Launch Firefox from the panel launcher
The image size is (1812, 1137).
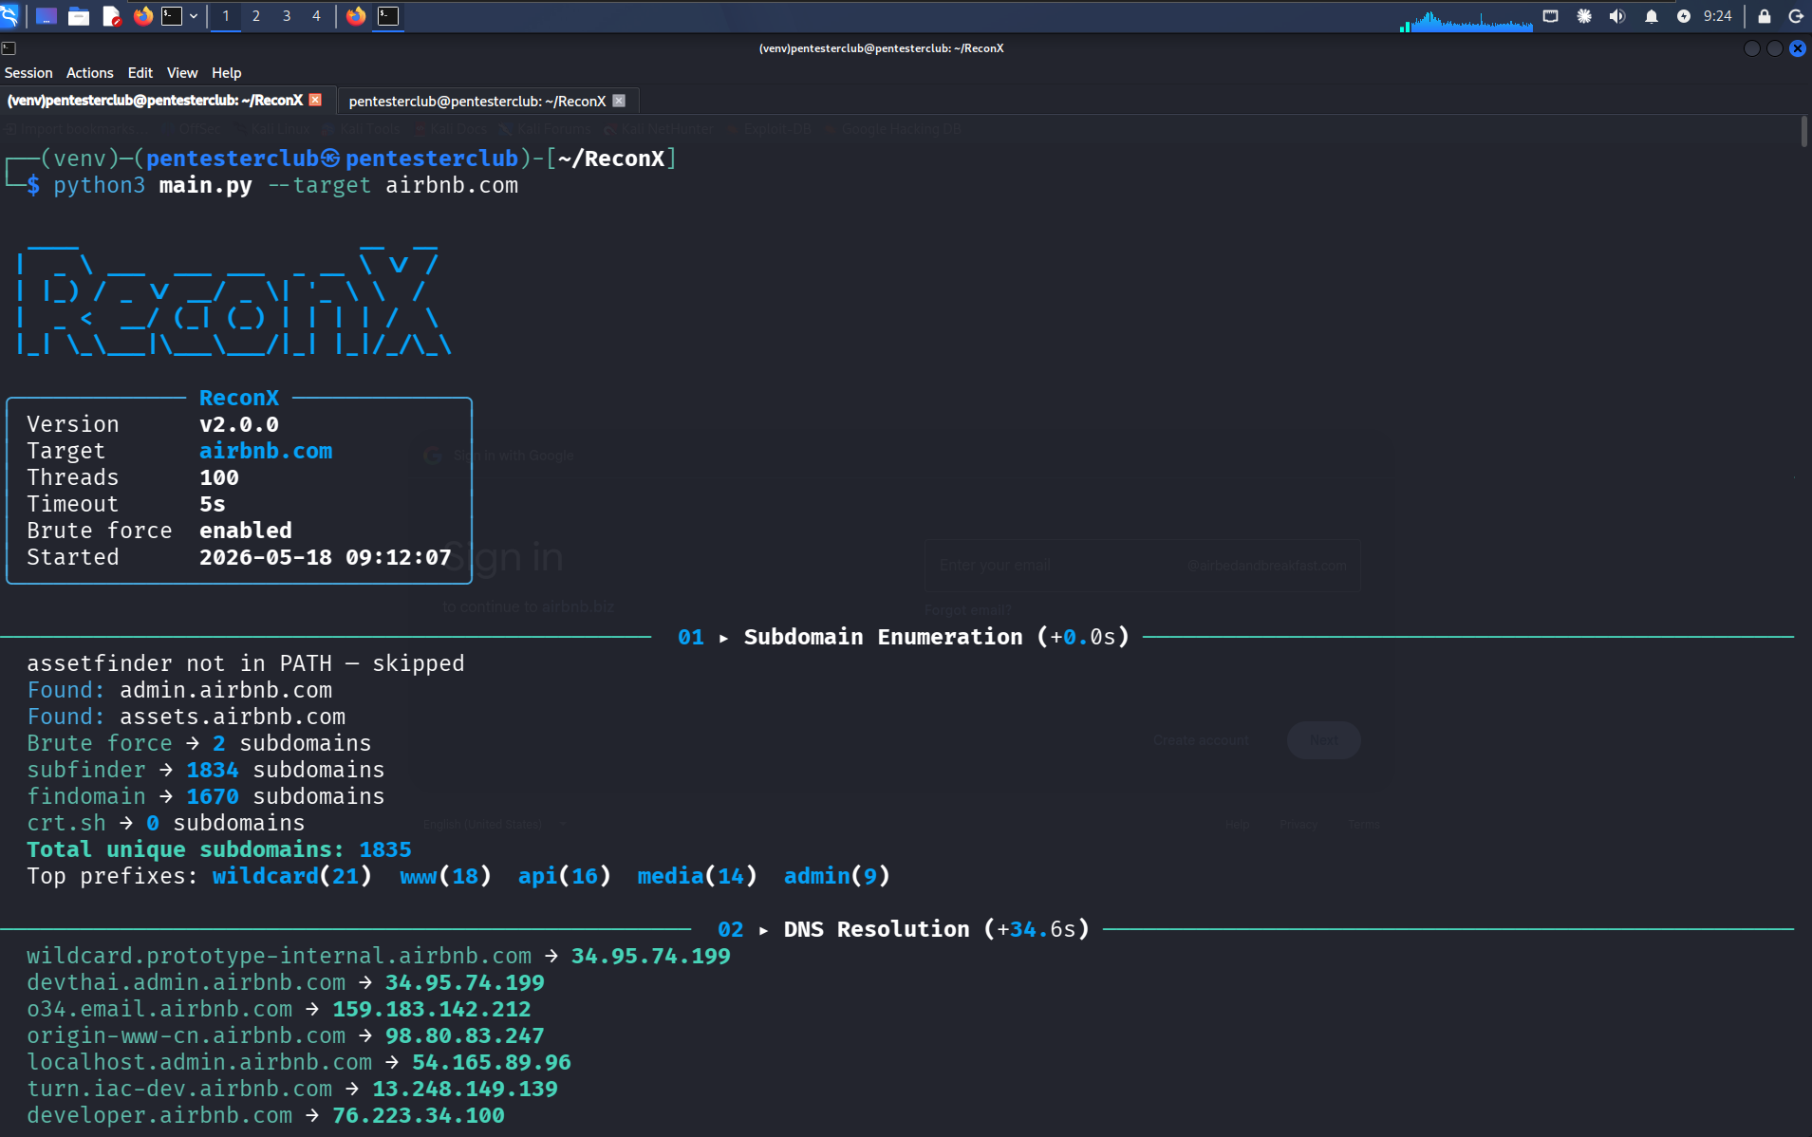point(142,16)
